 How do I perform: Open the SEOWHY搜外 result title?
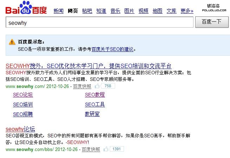(89, 66)
